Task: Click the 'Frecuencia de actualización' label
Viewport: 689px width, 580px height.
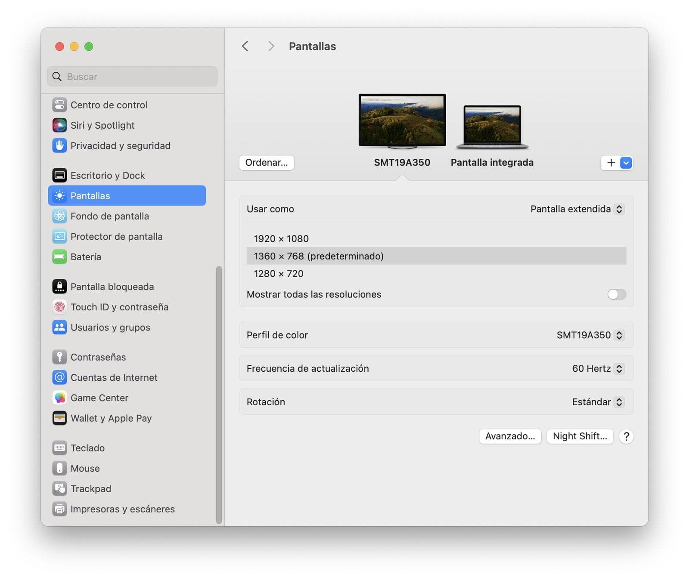Action: pyautogui.click(x=307, y=369)
